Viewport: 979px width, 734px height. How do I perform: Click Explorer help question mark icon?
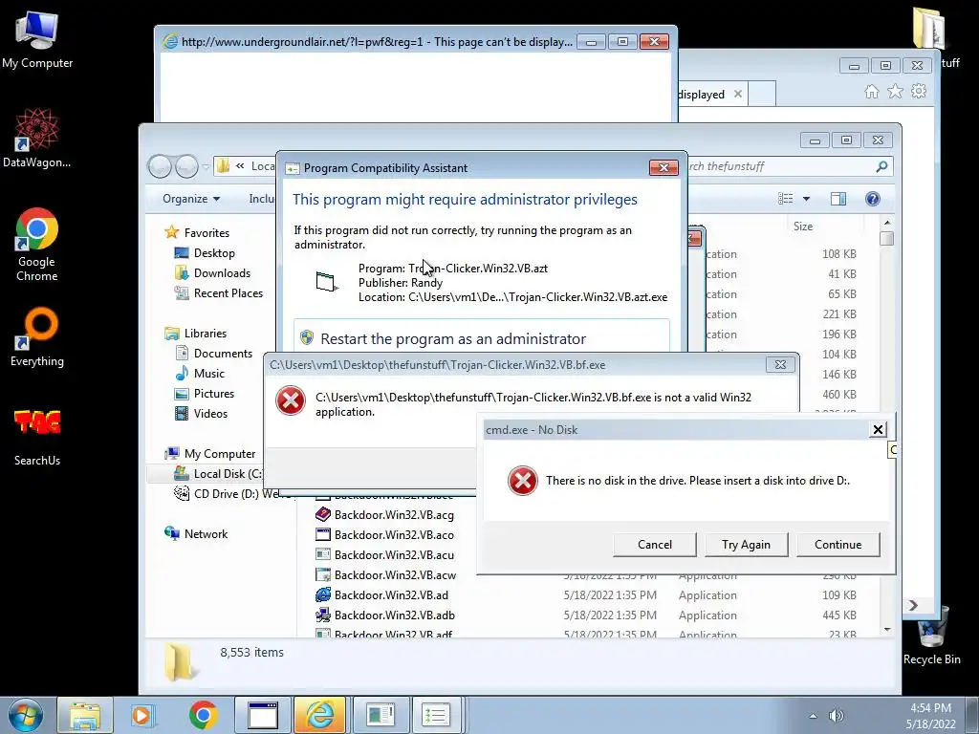(x=872, y=199)
